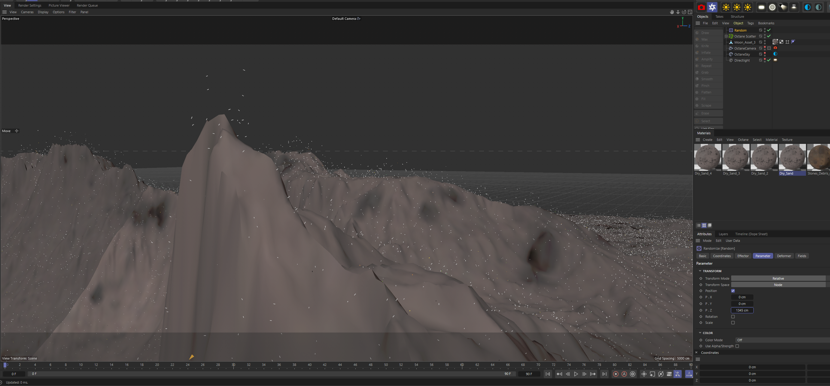Expand the Octane Scatter tree item
Screen dimensions: 830x386
tap(726, 36)
